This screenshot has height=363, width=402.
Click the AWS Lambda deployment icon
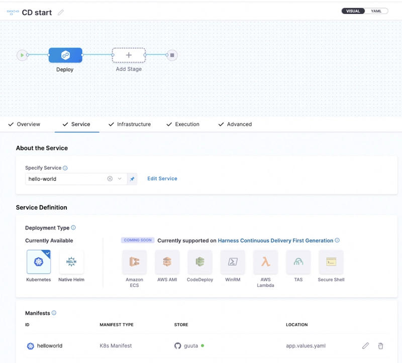[266, 262]
